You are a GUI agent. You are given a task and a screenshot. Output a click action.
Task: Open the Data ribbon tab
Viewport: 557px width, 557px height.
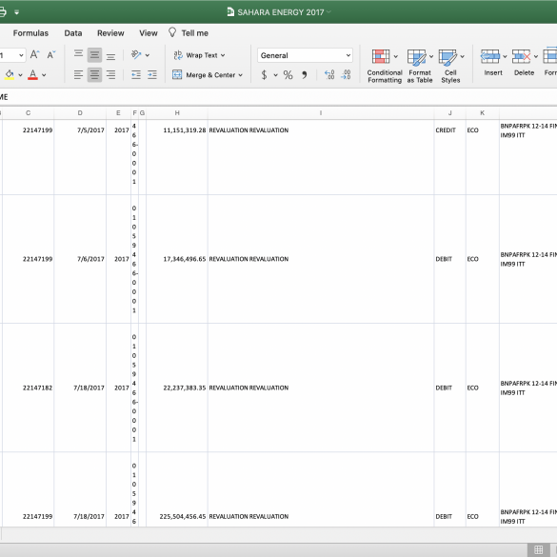[x=73, y=33]
